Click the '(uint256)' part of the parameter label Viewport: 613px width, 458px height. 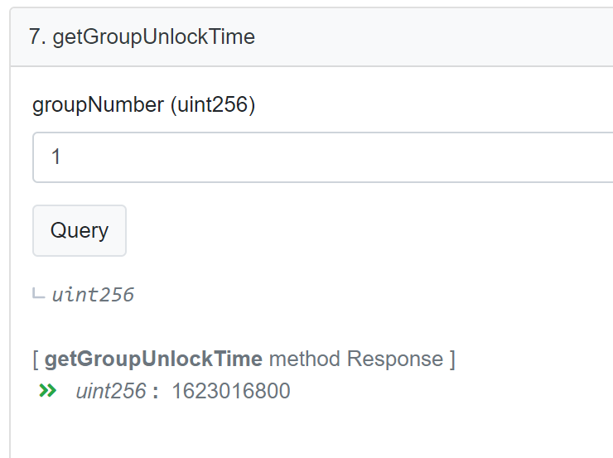(213, 104)
